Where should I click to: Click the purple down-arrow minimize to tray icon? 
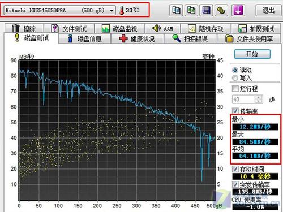pyautogui.click(x=238, y=10)
